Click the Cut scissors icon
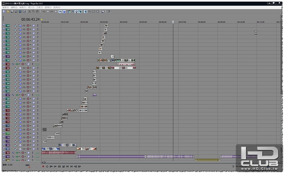The height and width of the screenshot is (174, 285). [29, 11]
